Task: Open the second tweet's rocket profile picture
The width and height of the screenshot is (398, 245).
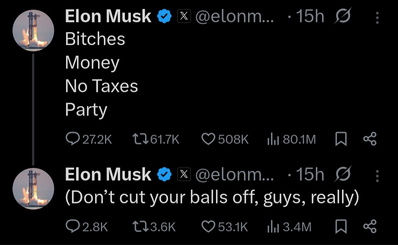Action: pos(33,189)
